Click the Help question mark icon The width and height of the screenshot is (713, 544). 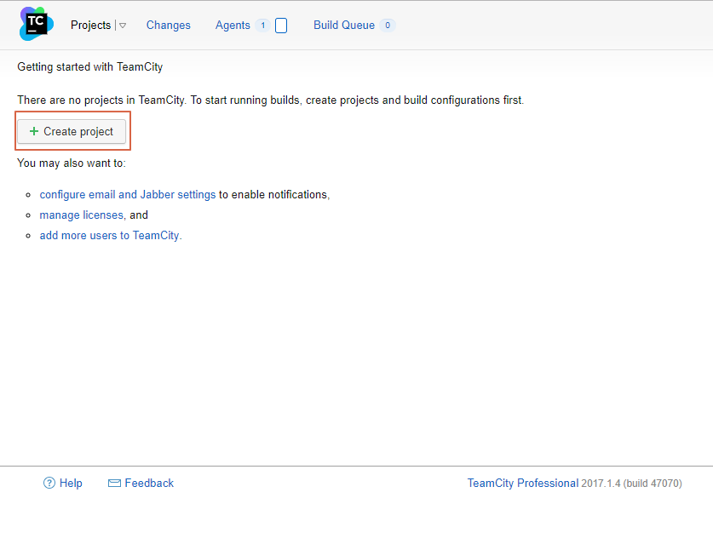49,483
